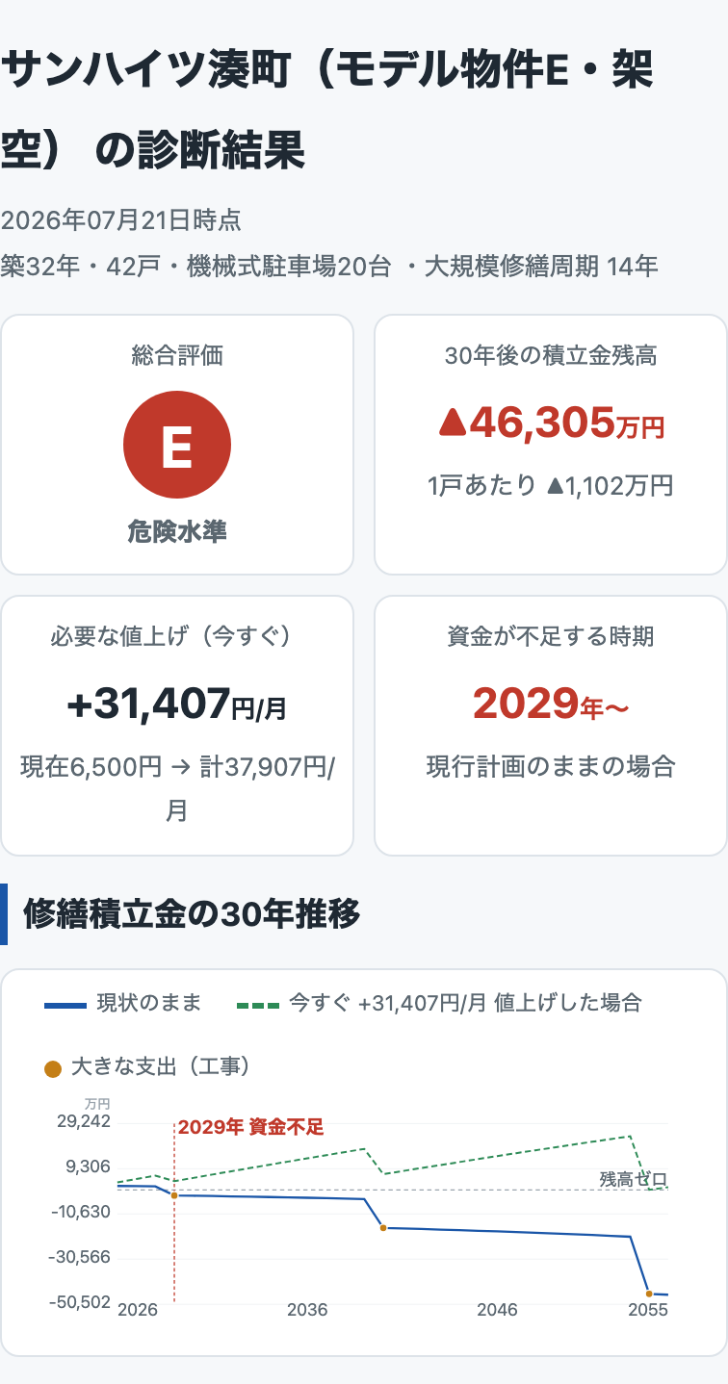Click the blue 現状のまま legend line
728x1384 pixels.
(x=65, y=1005)
